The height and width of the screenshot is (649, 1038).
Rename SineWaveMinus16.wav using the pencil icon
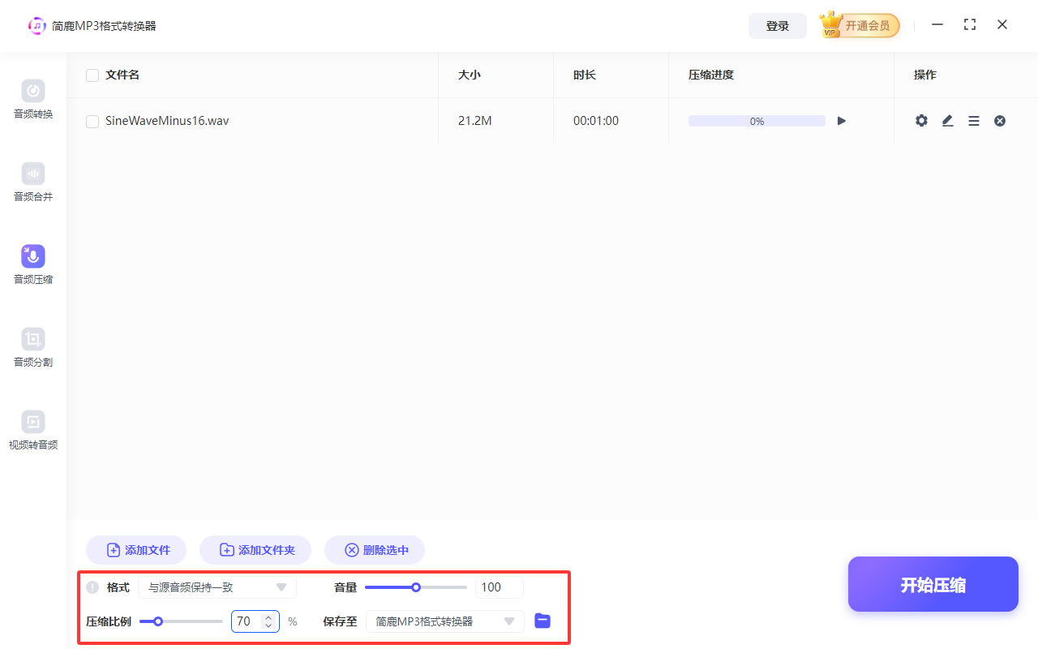pos(947,120)
